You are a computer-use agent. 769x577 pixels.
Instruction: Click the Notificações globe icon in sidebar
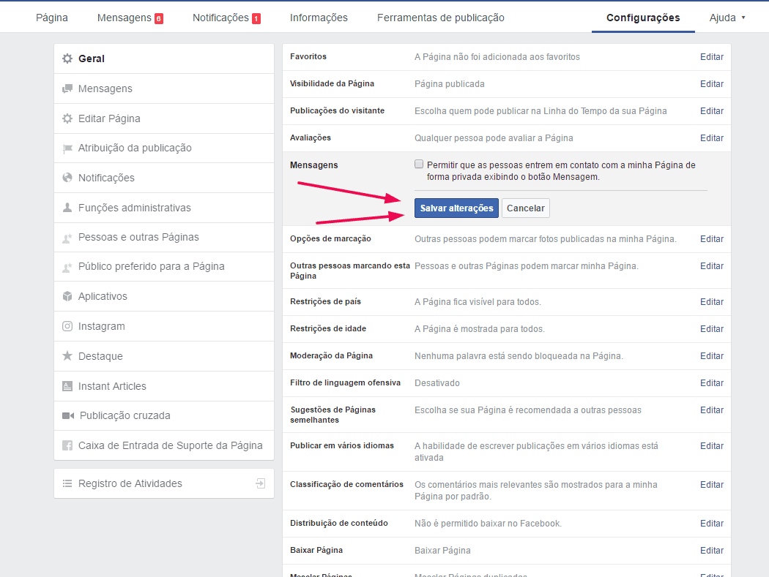click(67, 178)
